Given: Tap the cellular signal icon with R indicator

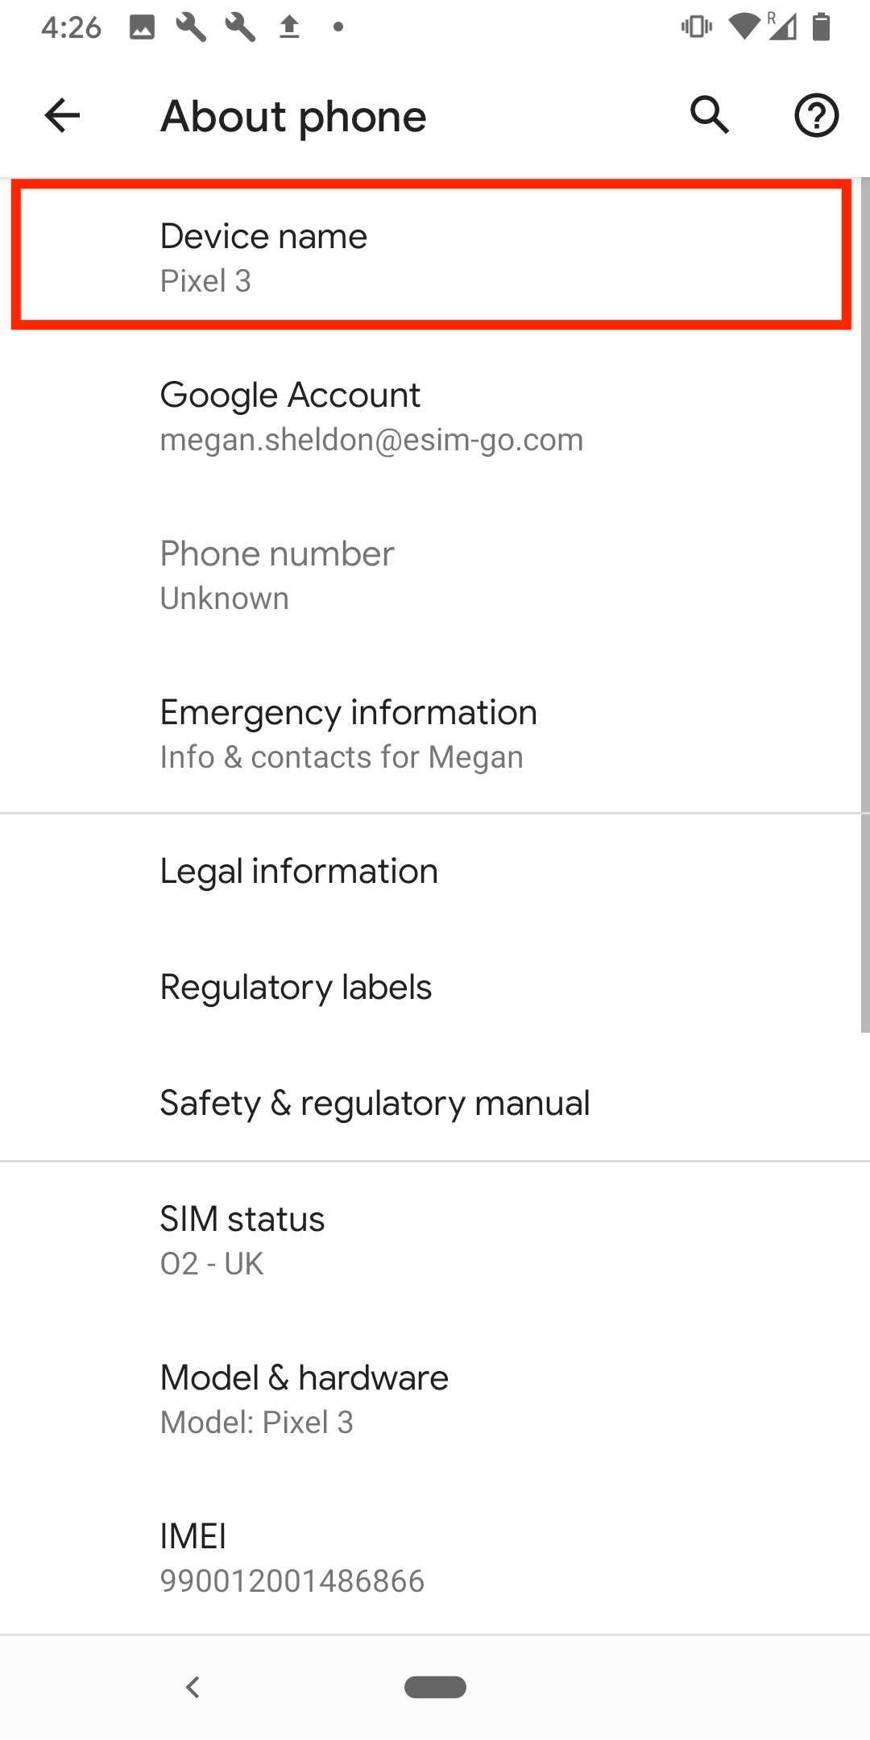Looking at the screenshot, I should pos(780,27).
